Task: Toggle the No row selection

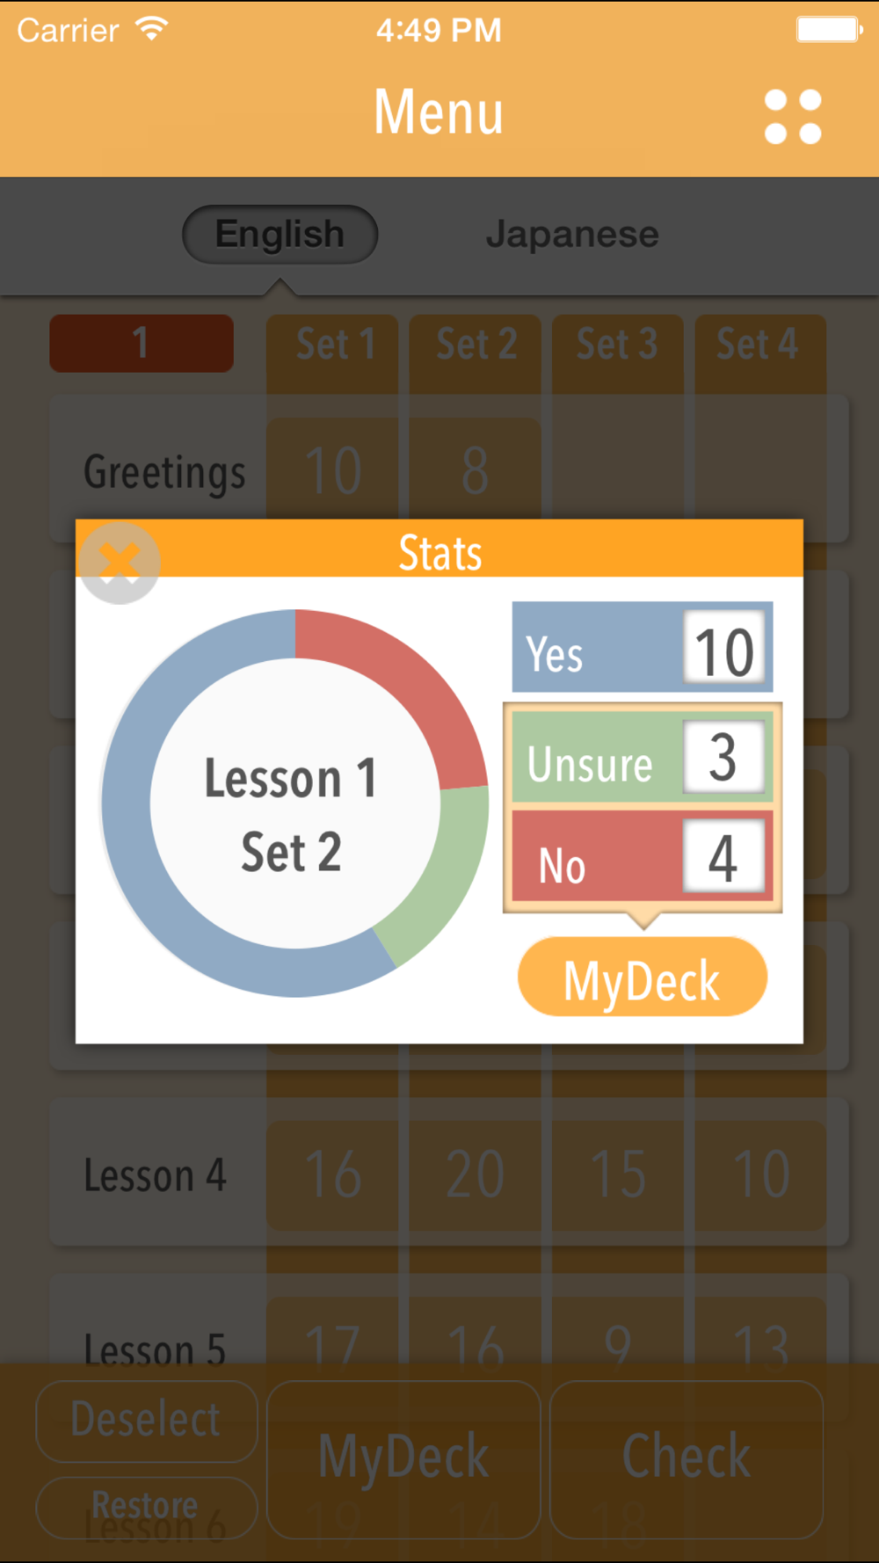Action: click(643, 856)
